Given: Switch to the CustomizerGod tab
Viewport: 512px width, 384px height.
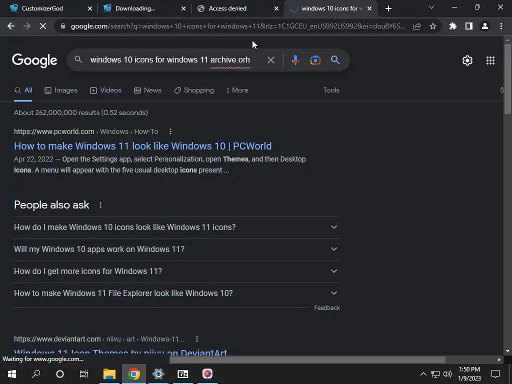Looking at the screenshot, I should coord(42,8).
